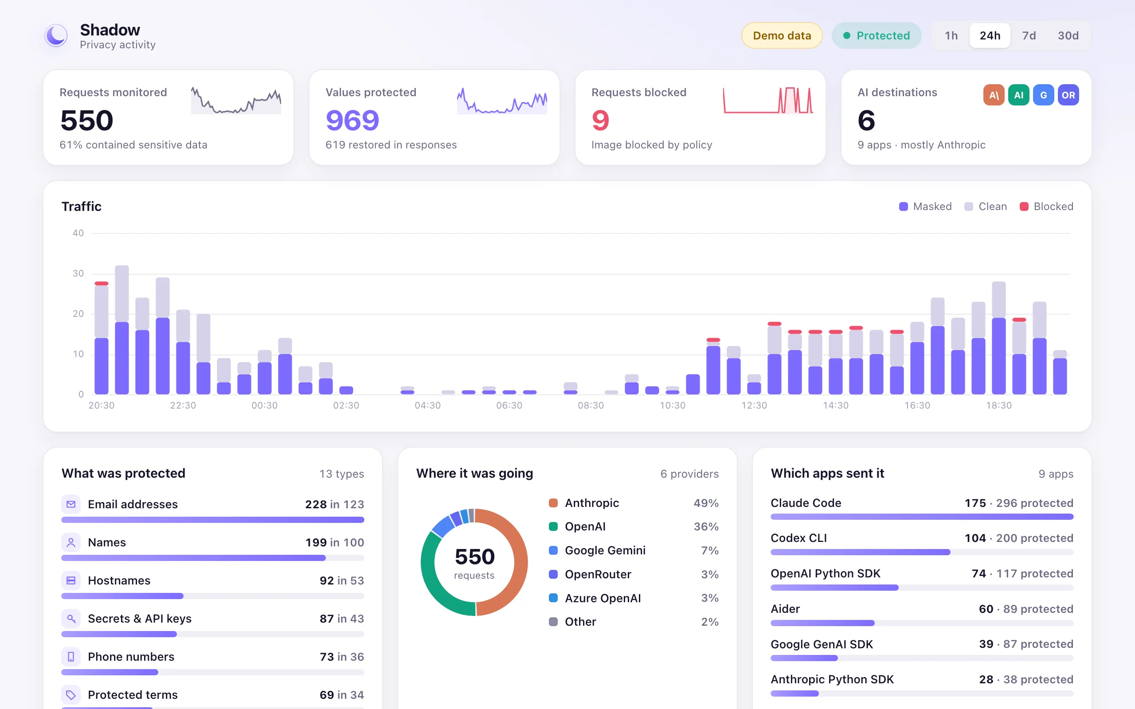Click the OpenRouter legend color swatch
Image resolution: width=1135 pixels, height=709 pixels.
(x=553, y=574)
